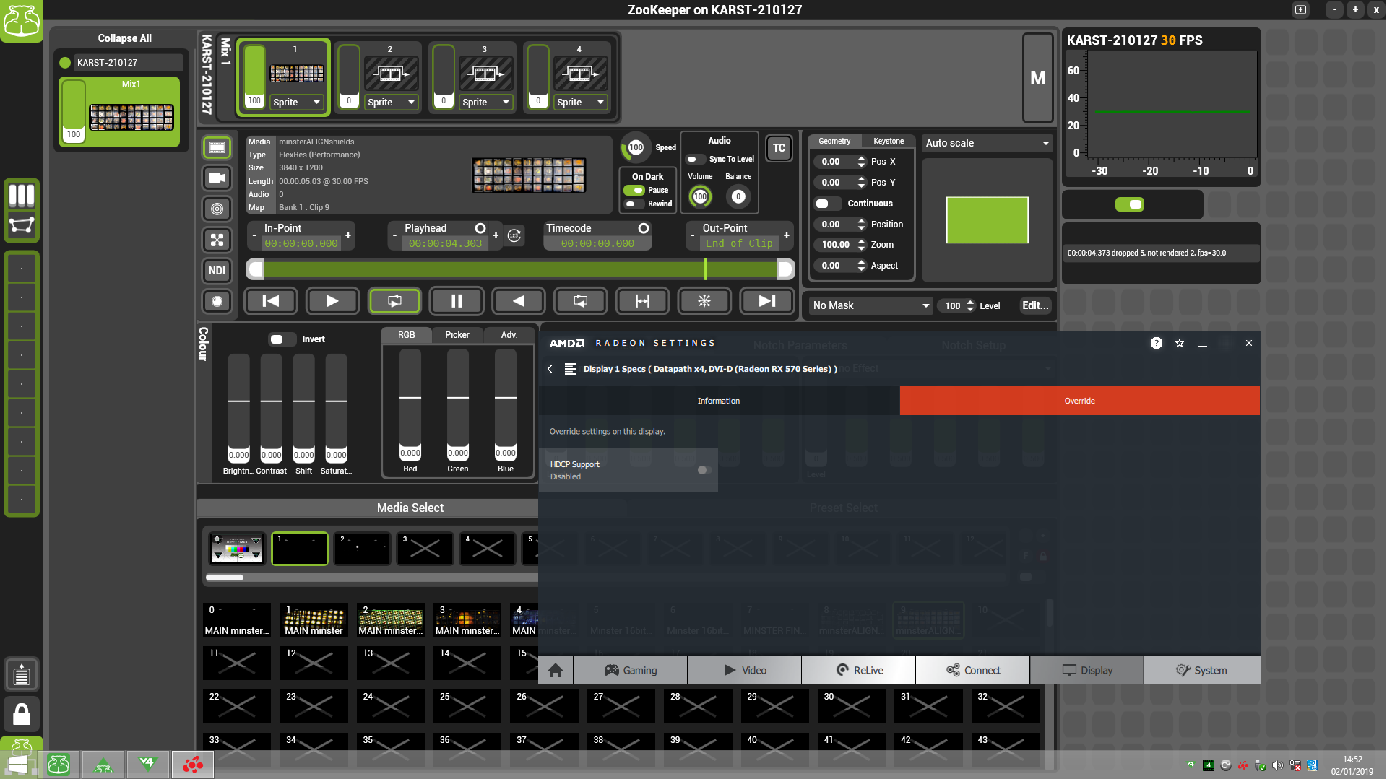Viewport: 1387px width, 779px height.
Task: Adjust the mask Level stepper
Action: point(970,305)
